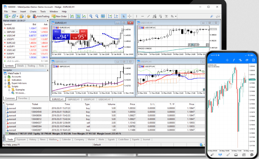
Task: Select the line chart toolbar icon
Action: [x=84, y=16]
